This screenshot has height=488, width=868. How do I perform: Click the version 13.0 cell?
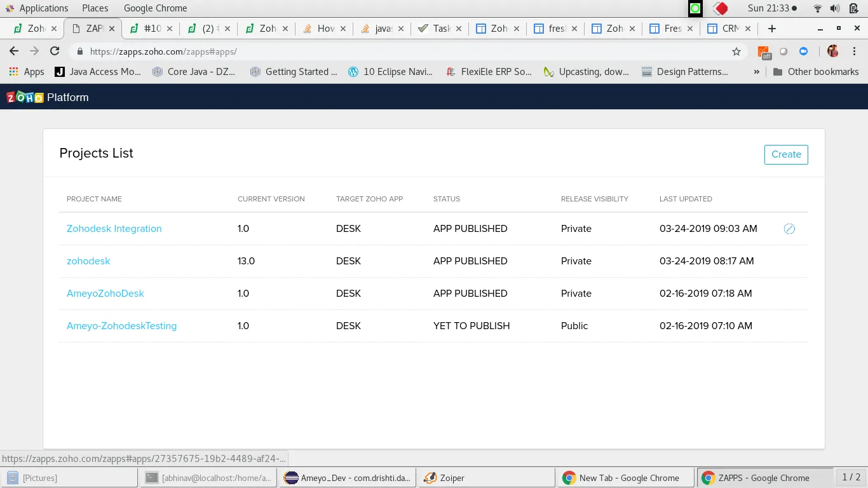point(246,261)
